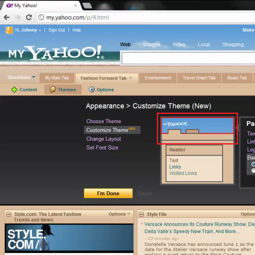
Task: Open the Music Tab
Action: pyautogui.click(x=237, y=78)
